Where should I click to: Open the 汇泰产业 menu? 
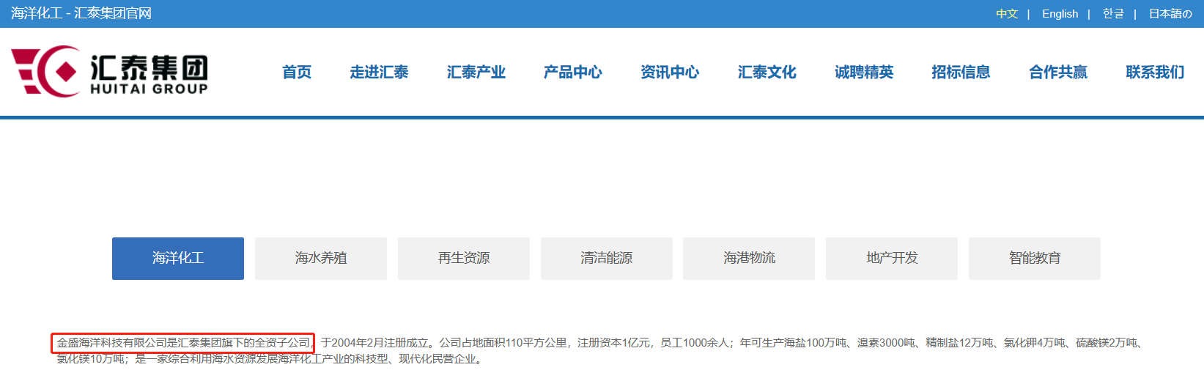pos(476,72)
